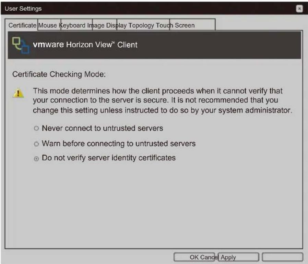This screenshot has width=308, height=264.
Task: Confirm settings with the OK button
Action: [x=194, y=257]
